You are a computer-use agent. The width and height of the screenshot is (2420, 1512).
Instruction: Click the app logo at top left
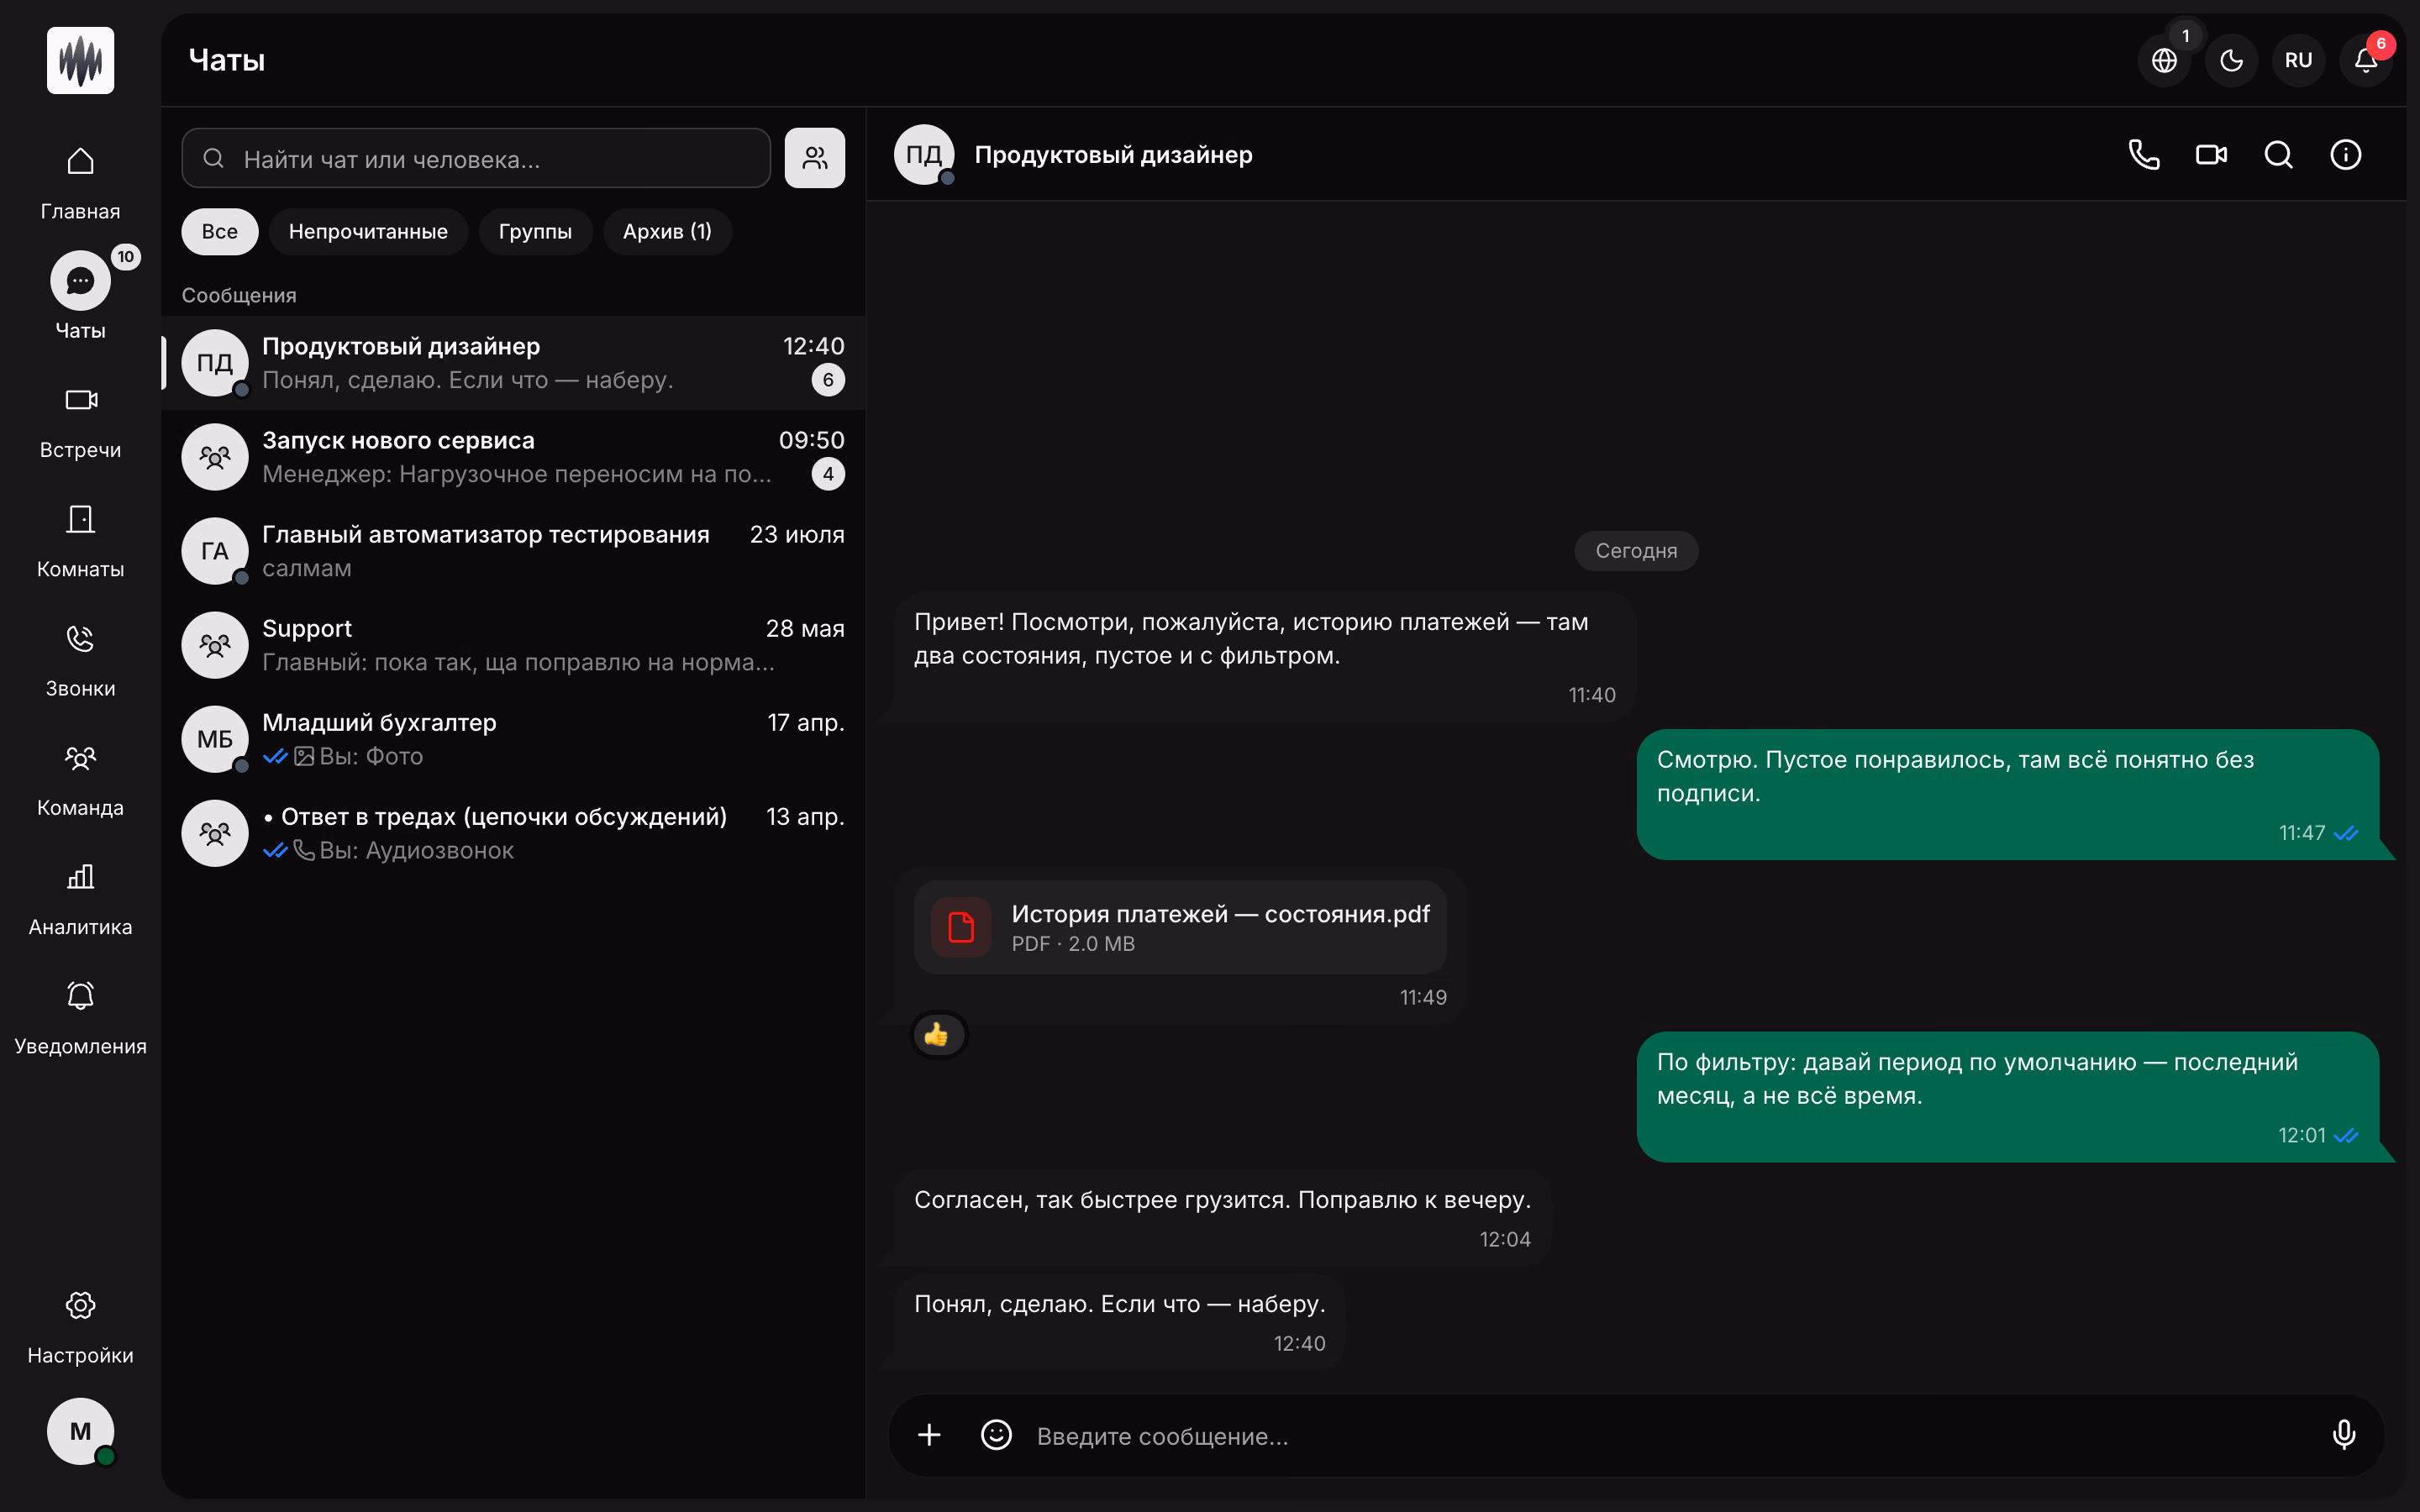point(80,60)
